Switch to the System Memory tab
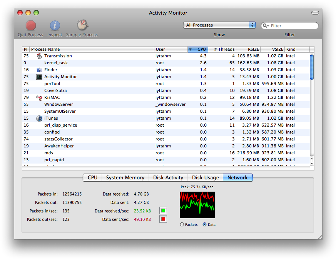336x259 pixels. point(125,177)
